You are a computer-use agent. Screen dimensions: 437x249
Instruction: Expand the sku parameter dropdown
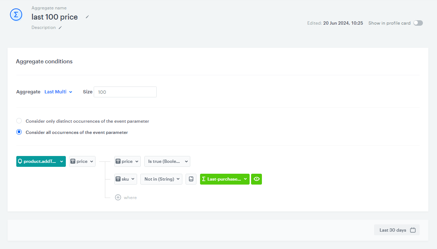[126, 179]
